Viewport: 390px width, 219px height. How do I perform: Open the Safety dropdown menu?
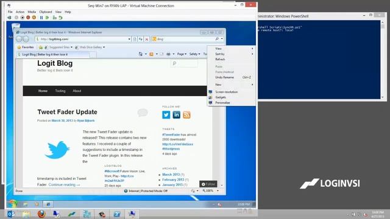(x=194, y=54)
